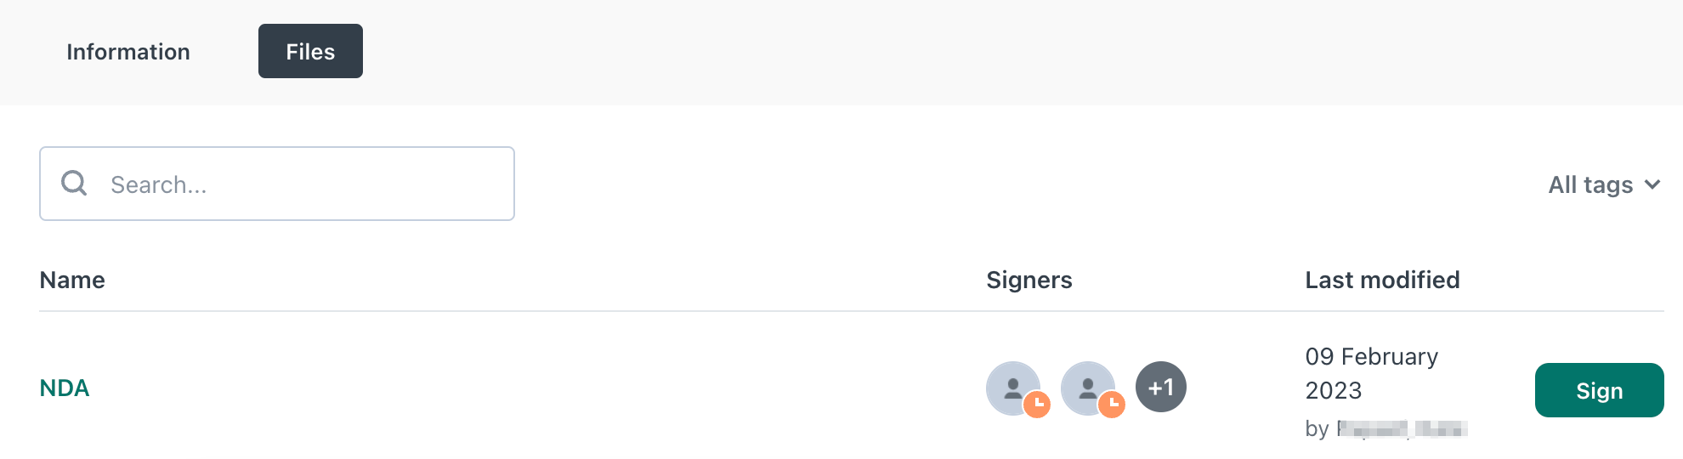Click second signer's orange pending clock badge
The width and height of the screenshot is (1683, 459).
[1112, 404]
